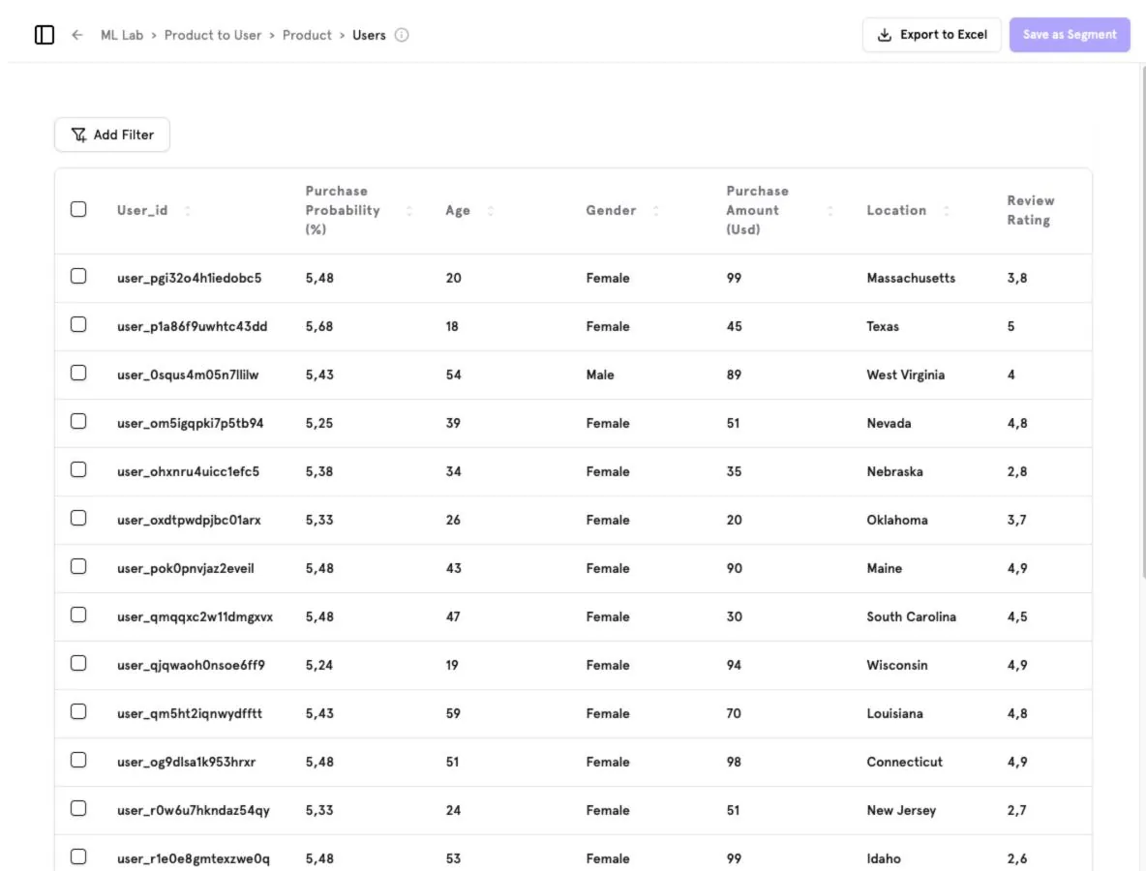Check the row for user_p1a86f9uwhtc43dd
The image size is (1146, 871).
[78, 323]
